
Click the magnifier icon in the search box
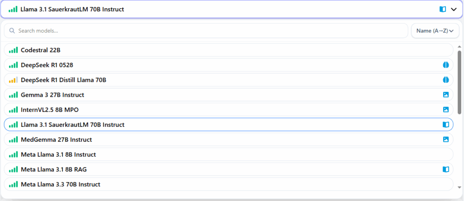coord(12,31)
